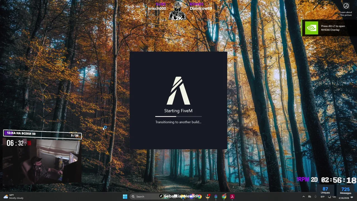This screenshot has width=357, height=201.
Task: Open the purple diamond app in the taskbar
Action: (216, 197)
